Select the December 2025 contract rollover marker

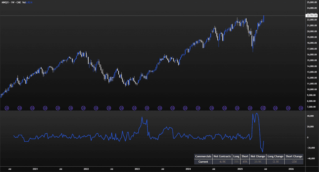[x=288, y=108]
